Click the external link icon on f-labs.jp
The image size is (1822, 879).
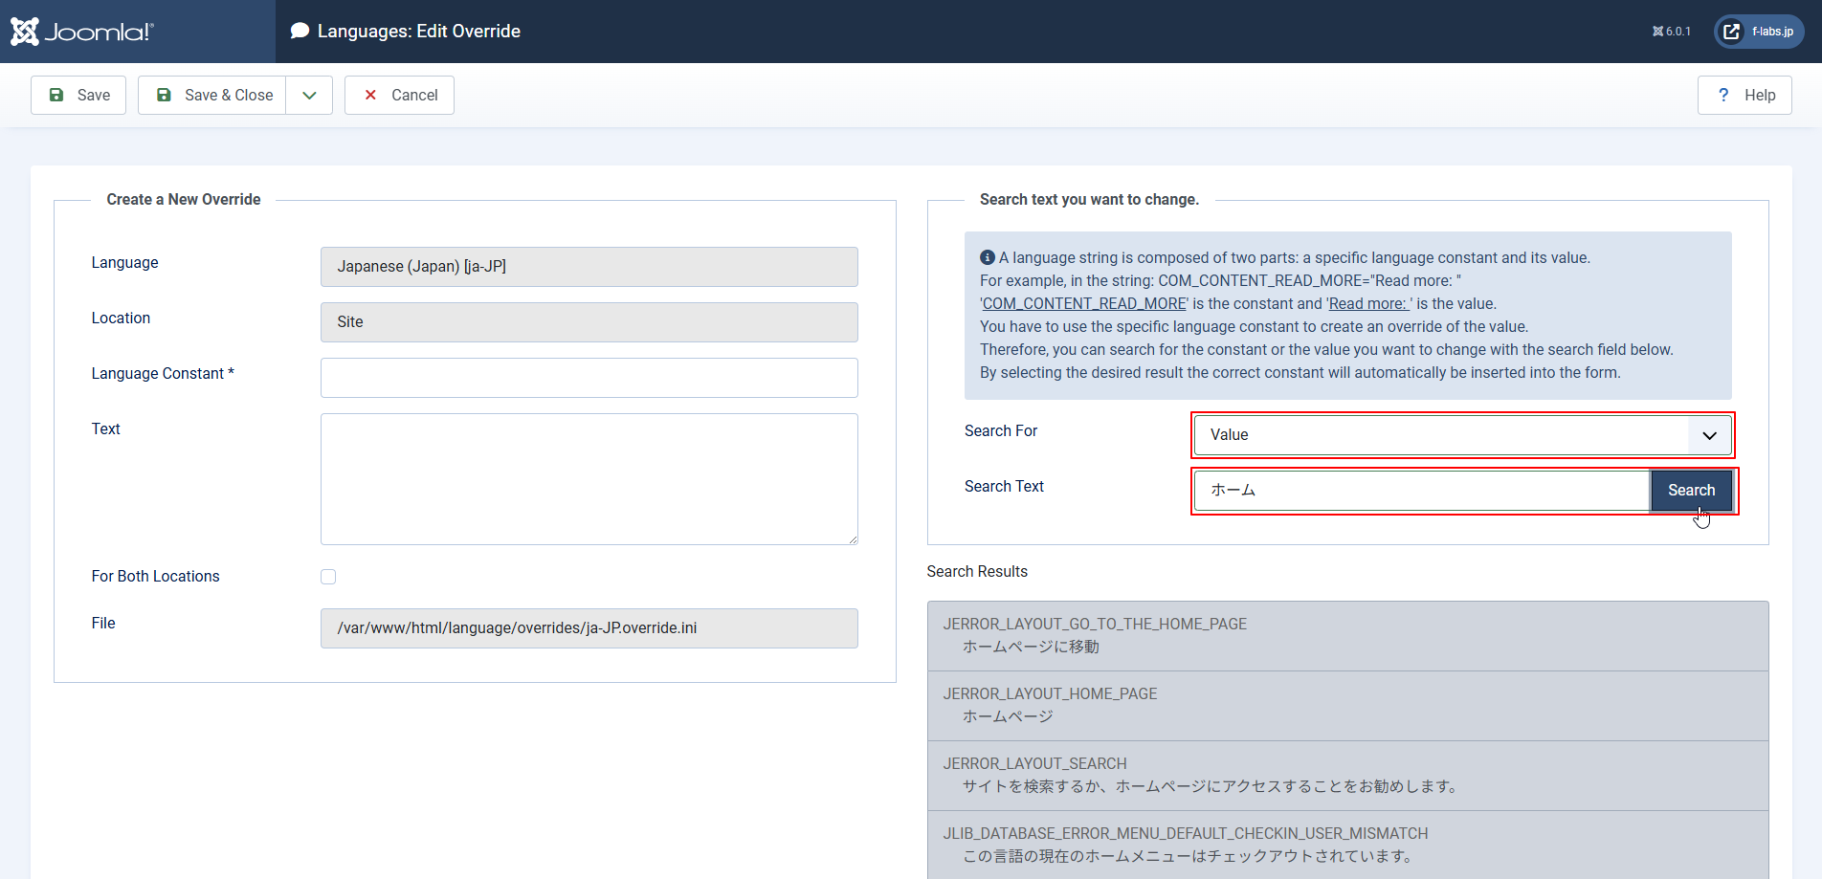click(x=1731, y=31)
